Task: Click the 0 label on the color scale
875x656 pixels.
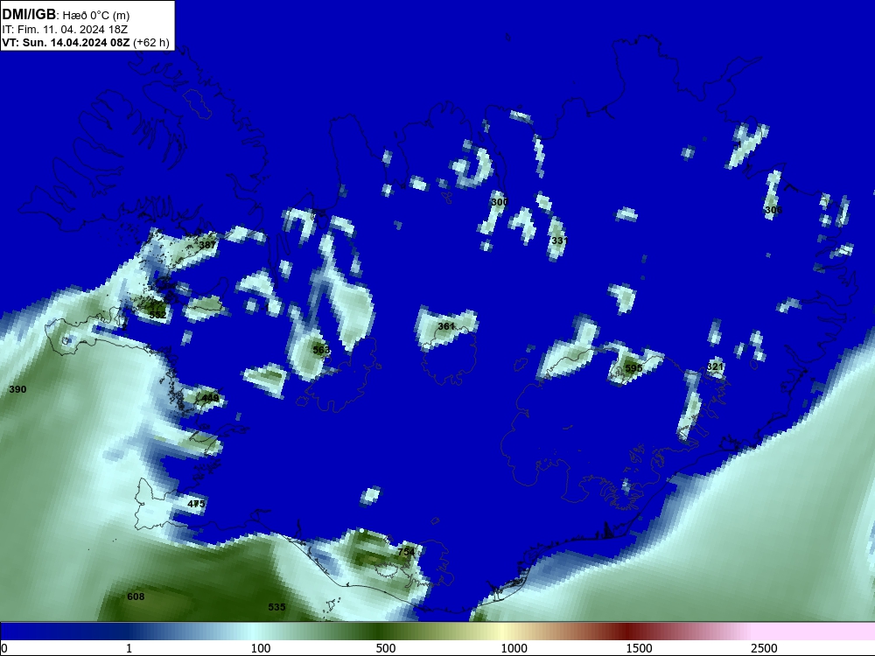Action: 3,648
